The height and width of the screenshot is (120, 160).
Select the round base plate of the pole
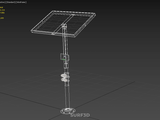(x=68, y=111)
